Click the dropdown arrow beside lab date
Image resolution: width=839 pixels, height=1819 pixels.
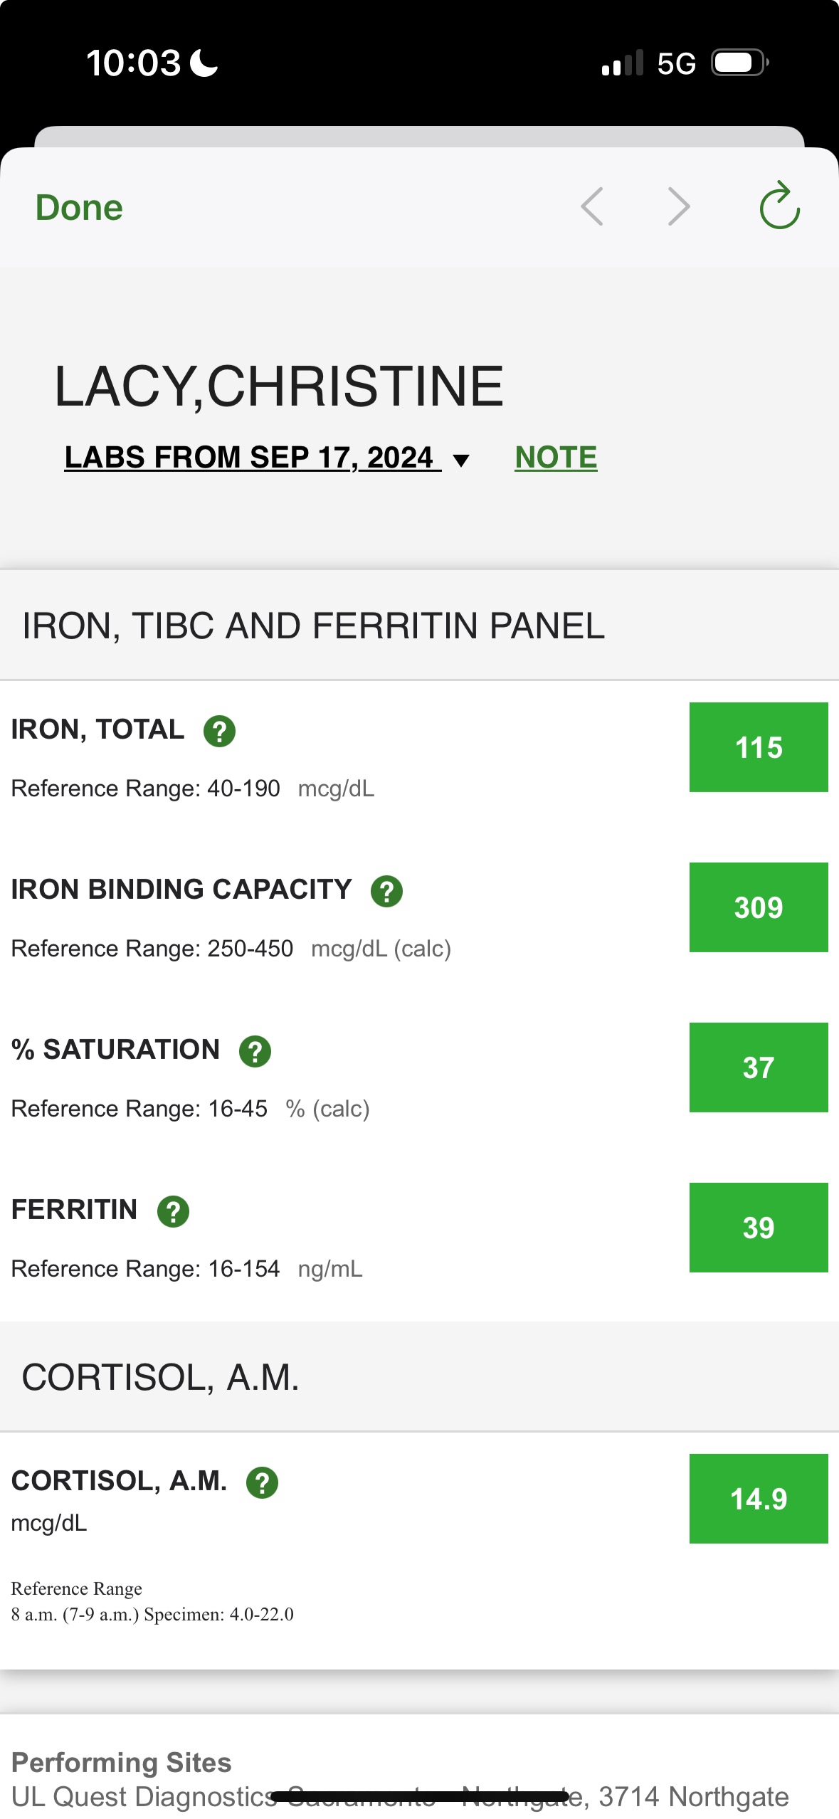tap(461, 460)
